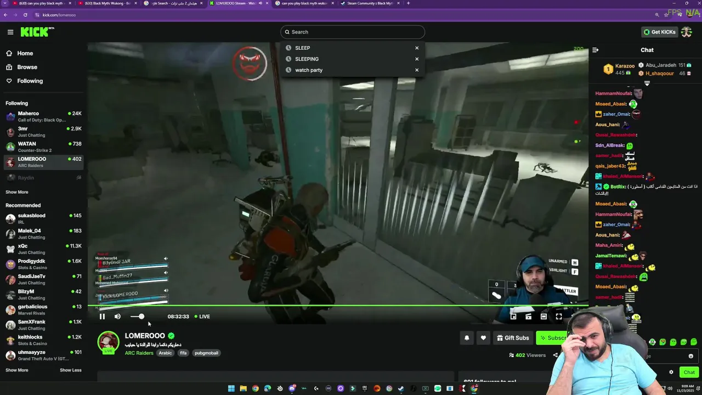This screenshot has height=395, width=702.
Task: Click the Arabic tag
Action: click(x=165, y=353)
